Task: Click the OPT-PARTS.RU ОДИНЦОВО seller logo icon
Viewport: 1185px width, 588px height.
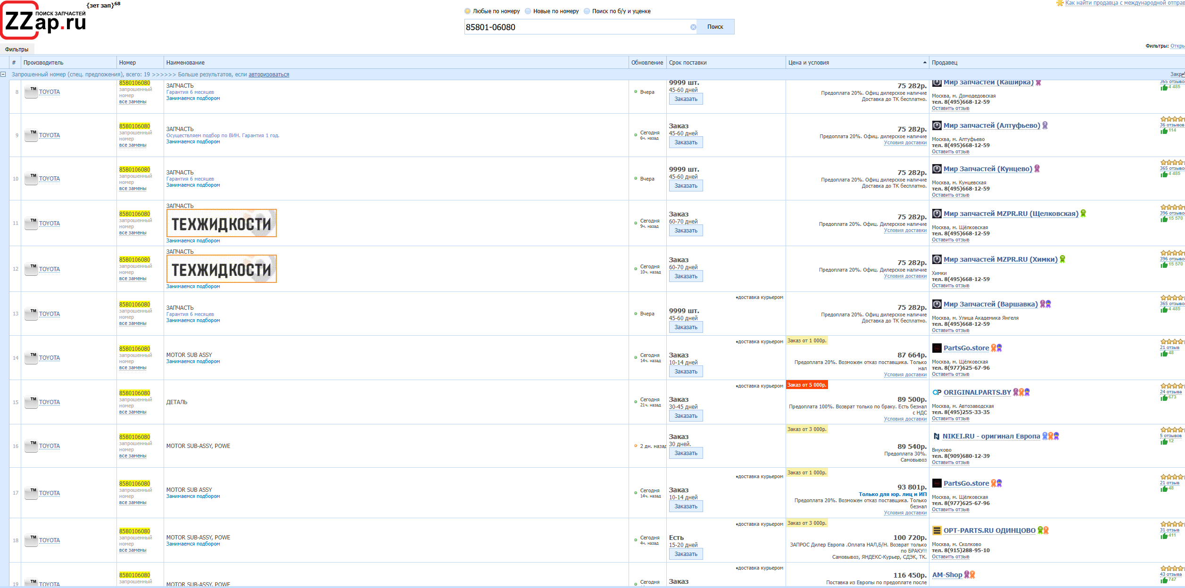Action: 936,531
